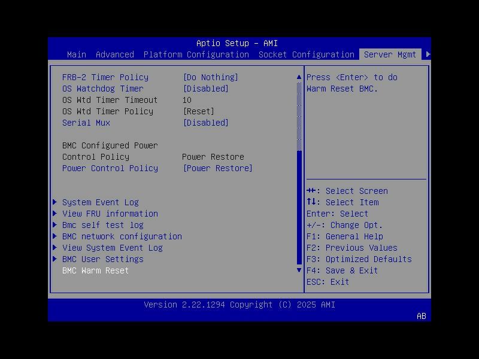Switch to the Main tab
Screen dimensions: 479x359
(x=77, y=54)
